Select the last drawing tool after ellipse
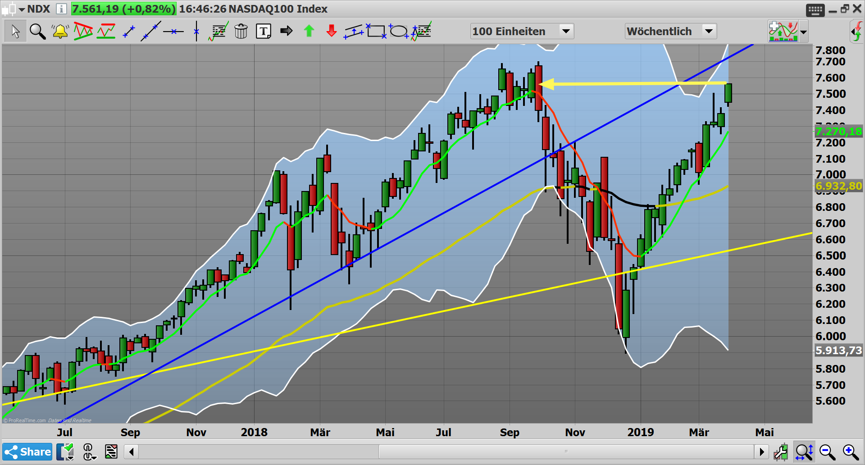 (421, 31)
